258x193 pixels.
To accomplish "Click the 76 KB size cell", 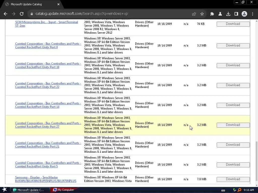I will [x=201, y=24].
